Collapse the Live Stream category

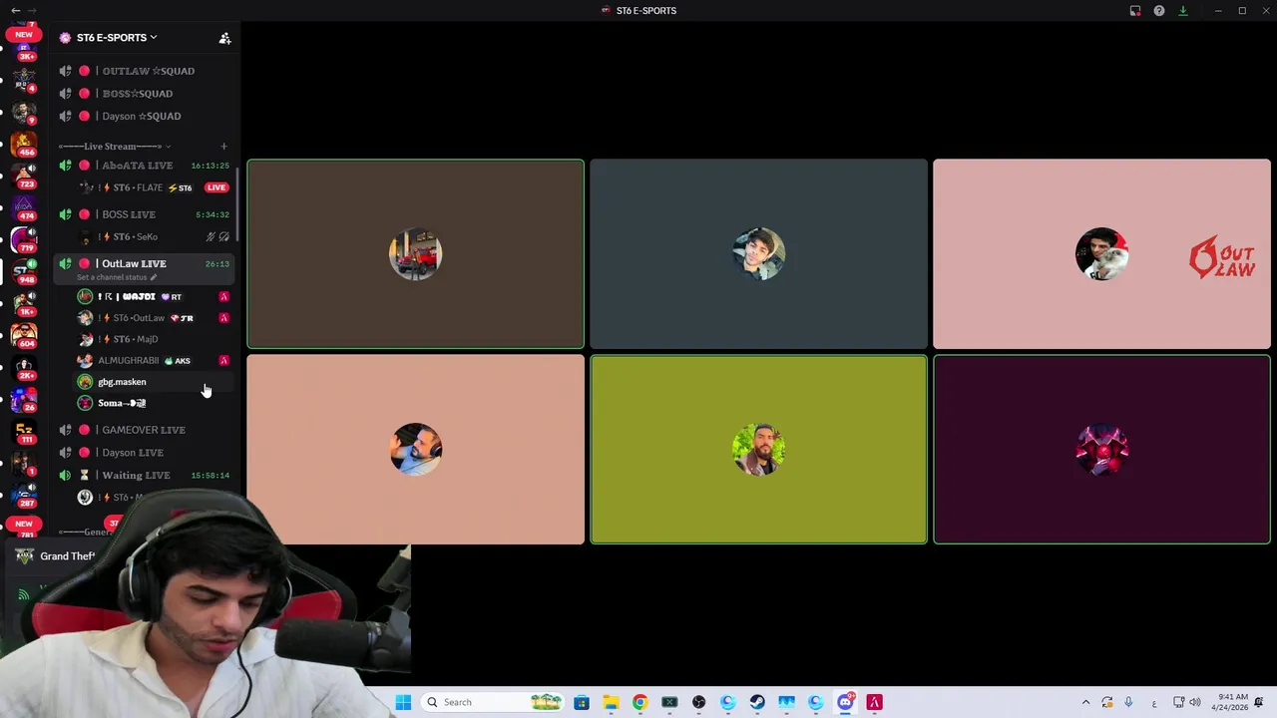[x=115, y=147]
